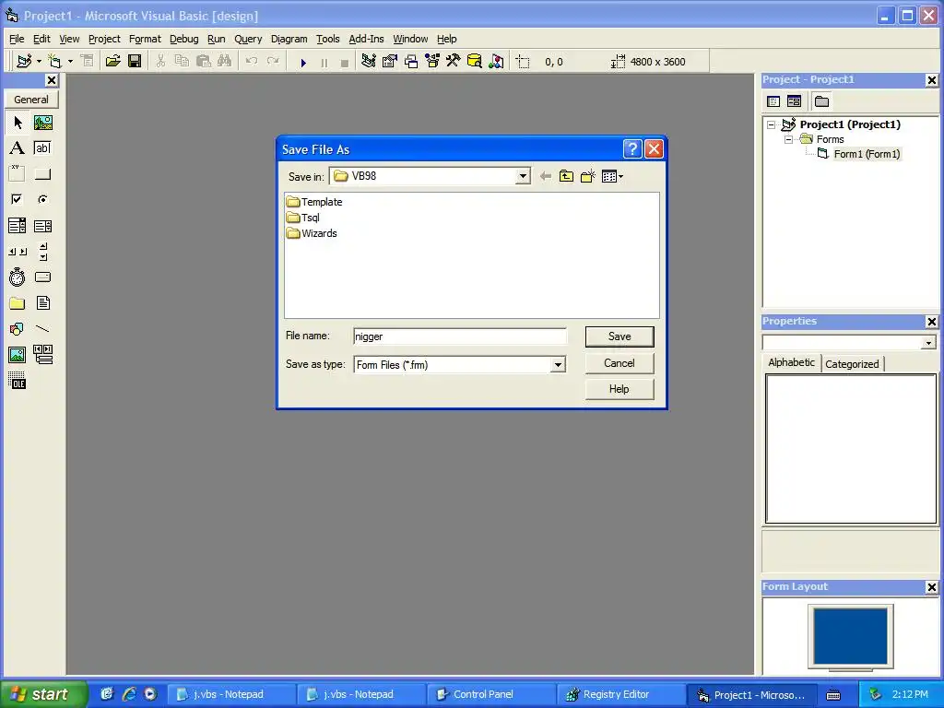Switch to the Alphabetic properties tab
944x708 pixels.
791,362
